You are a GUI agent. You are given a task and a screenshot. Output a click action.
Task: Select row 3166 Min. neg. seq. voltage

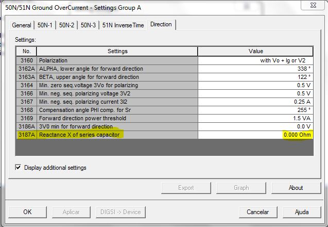(117, 93)
